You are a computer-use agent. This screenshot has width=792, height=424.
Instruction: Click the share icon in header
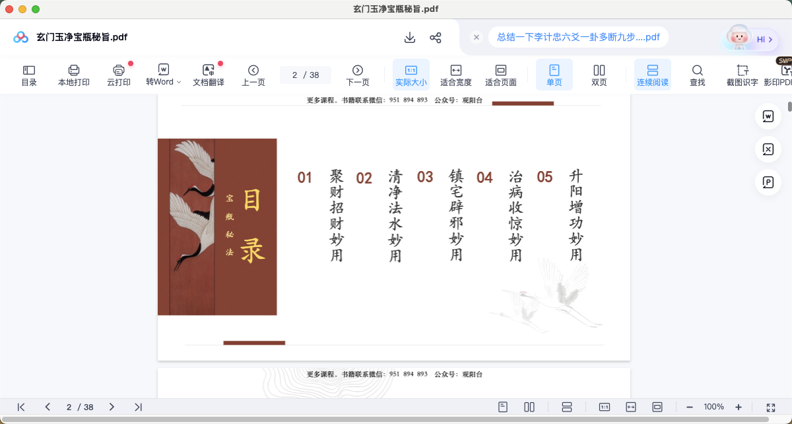(436, 38)
